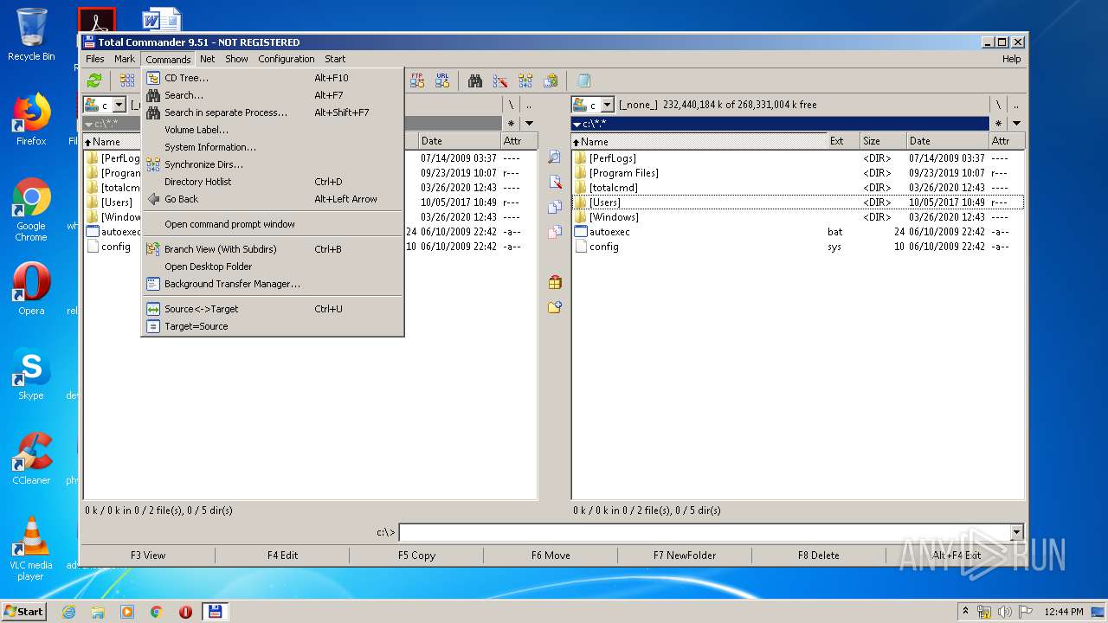Screen dimensions: 1108x623
Task: Choose Source<->Target swap entry
Action: (x=273, y=309)
